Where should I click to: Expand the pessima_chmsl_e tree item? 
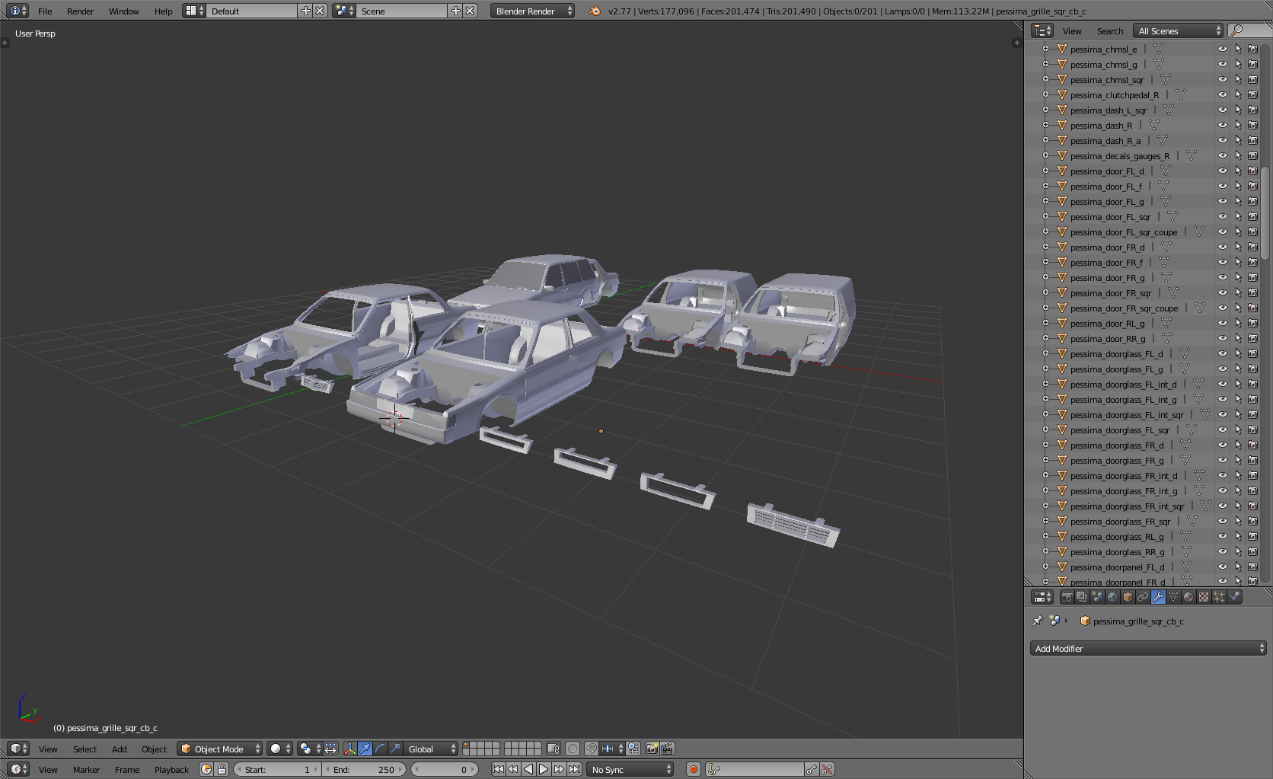coord(1045,49)
